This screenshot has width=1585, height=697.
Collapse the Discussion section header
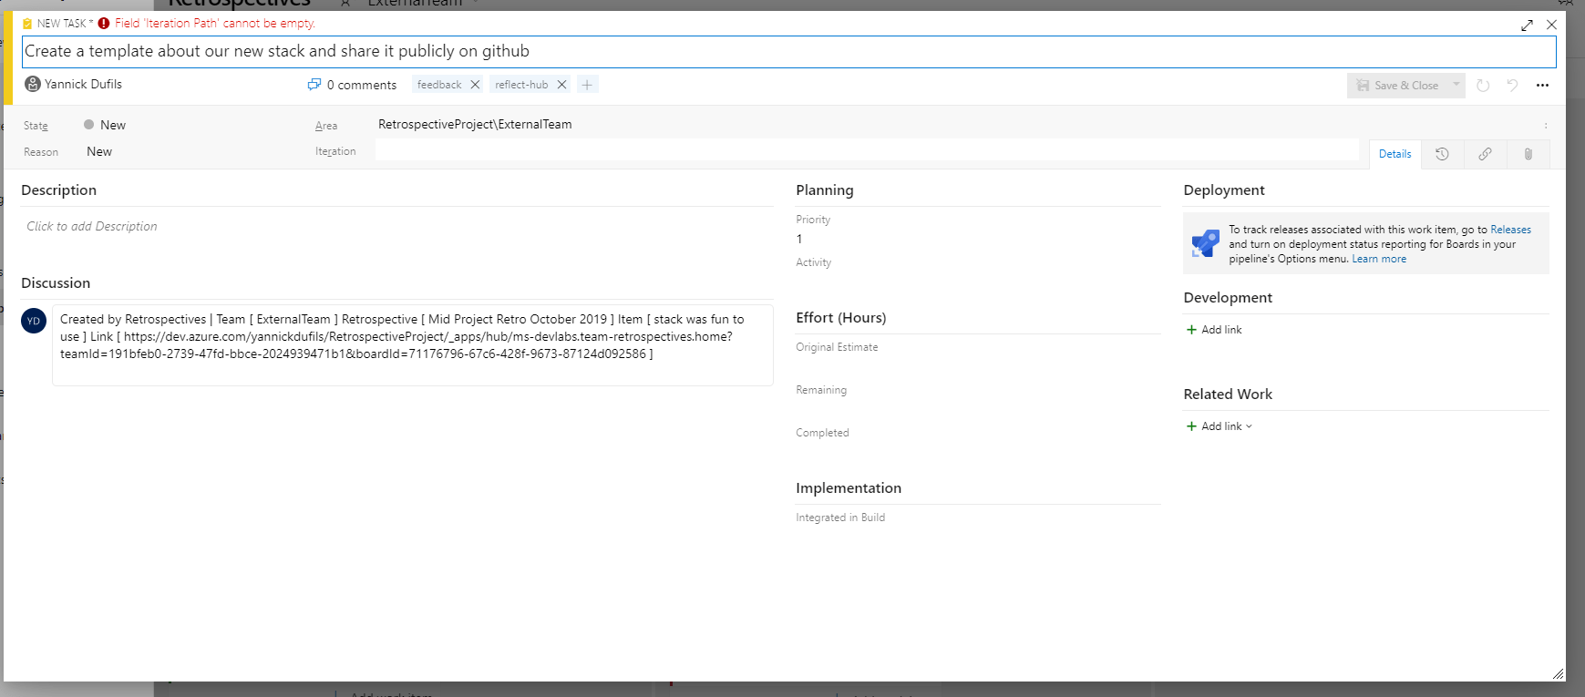[x=56, y=283]
